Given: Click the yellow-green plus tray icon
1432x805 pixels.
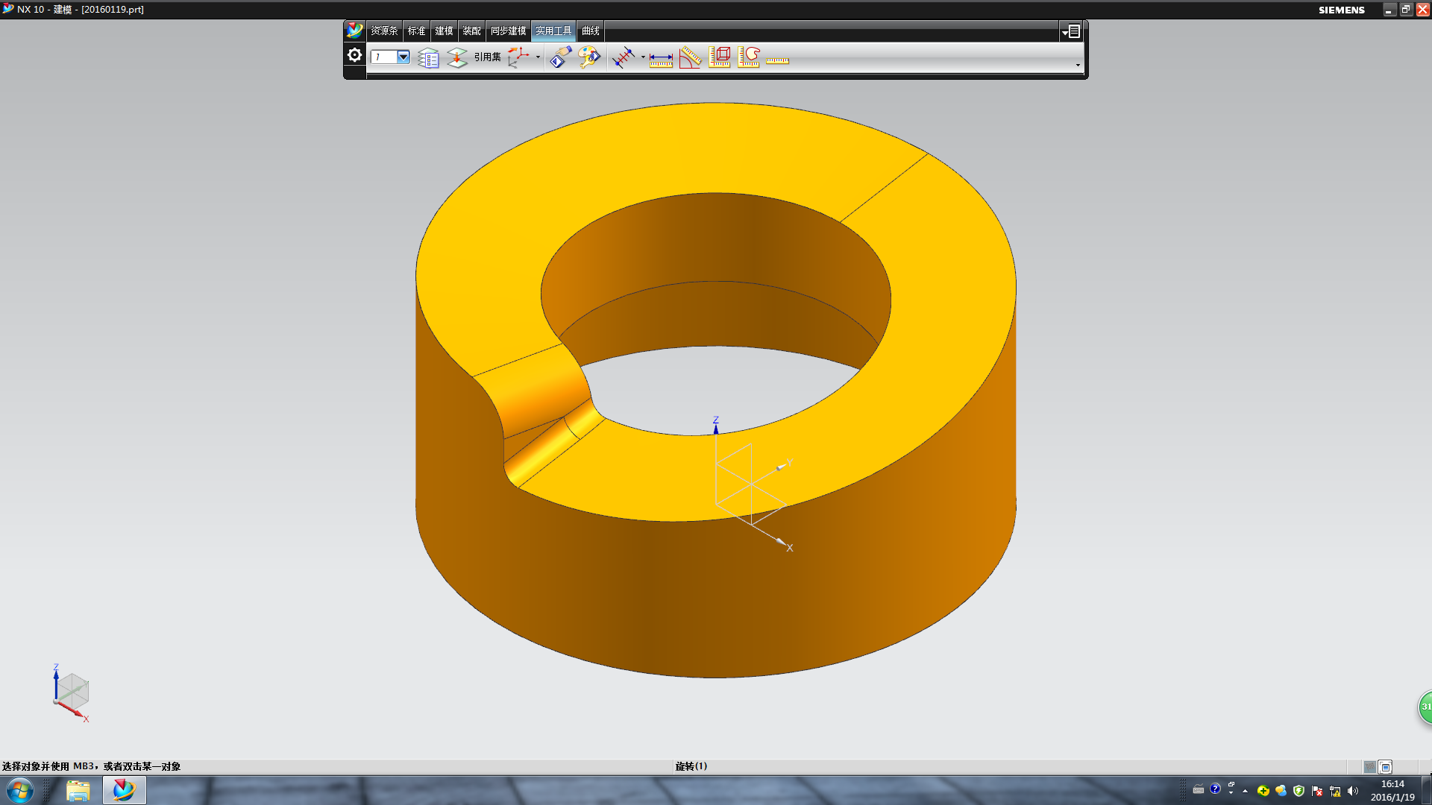Looking at the screenshot, I should tap(1263, 791).
